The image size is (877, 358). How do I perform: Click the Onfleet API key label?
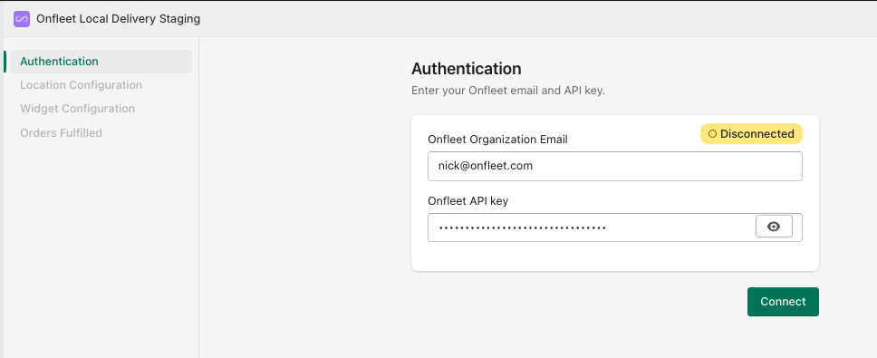[x=467, y=201]
